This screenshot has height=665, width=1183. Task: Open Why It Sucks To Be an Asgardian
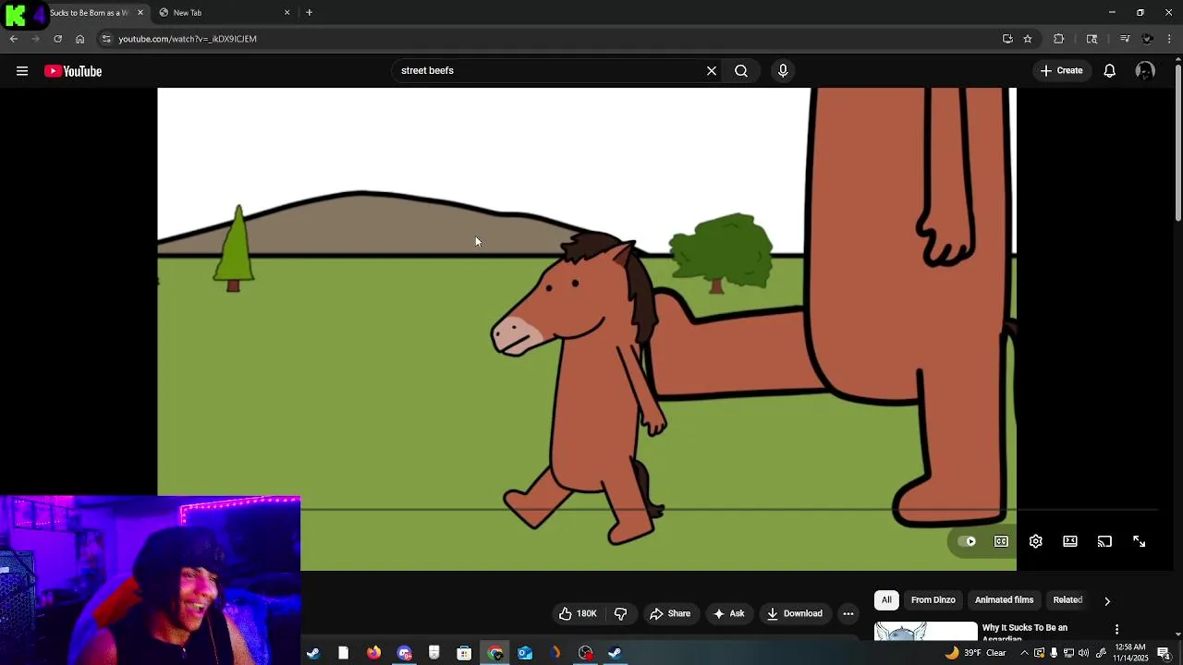[x=1024, y=632]
